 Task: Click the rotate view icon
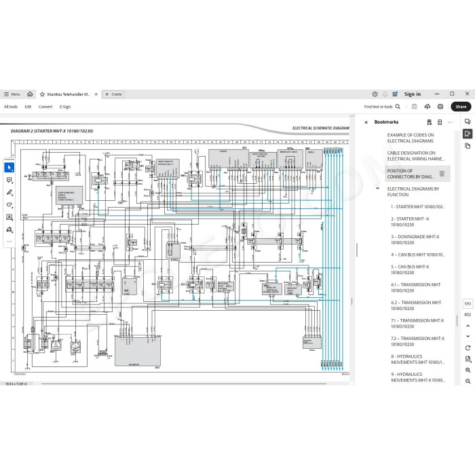pos(468,347)
